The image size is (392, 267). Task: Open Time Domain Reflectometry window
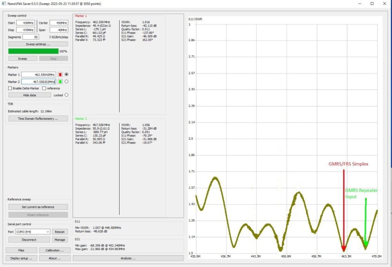click(38, 118)
